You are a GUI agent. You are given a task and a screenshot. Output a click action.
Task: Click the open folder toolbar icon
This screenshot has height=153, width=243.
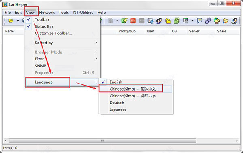(x=11, y=21)
